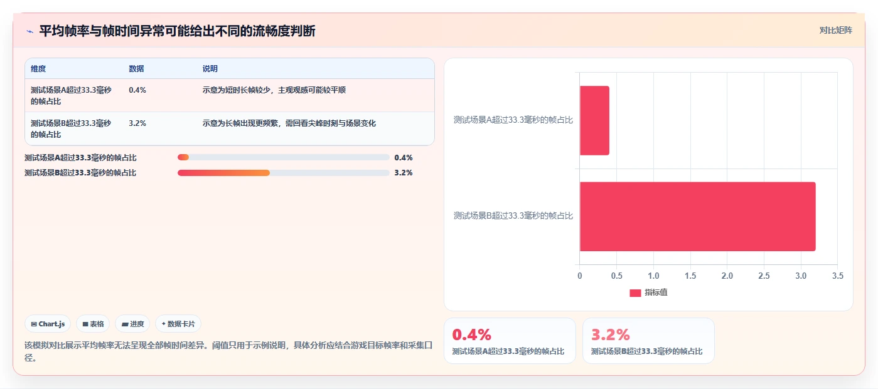Click the 1.0 tick on the x-axis
The width and height of the screenshot is (878, 389).
(653, 276)
